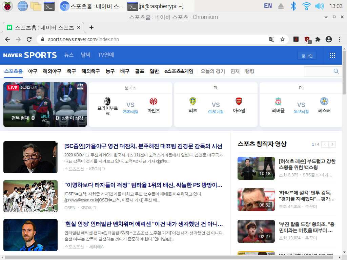Select the 배구 tab
Screen dimensions: 347x260
point(125,71)
